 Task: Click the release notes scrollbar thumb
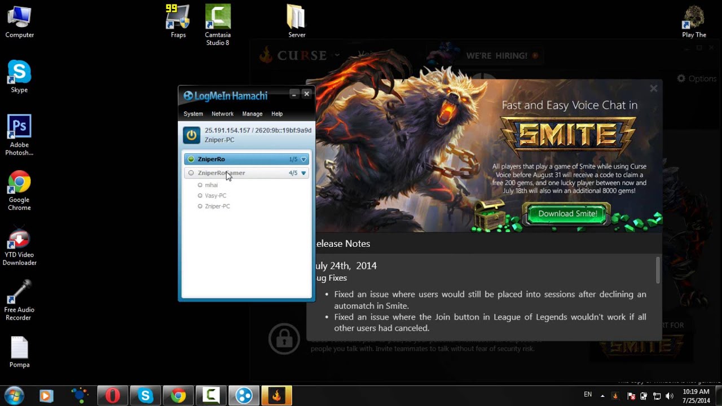[x=658, y=270]
